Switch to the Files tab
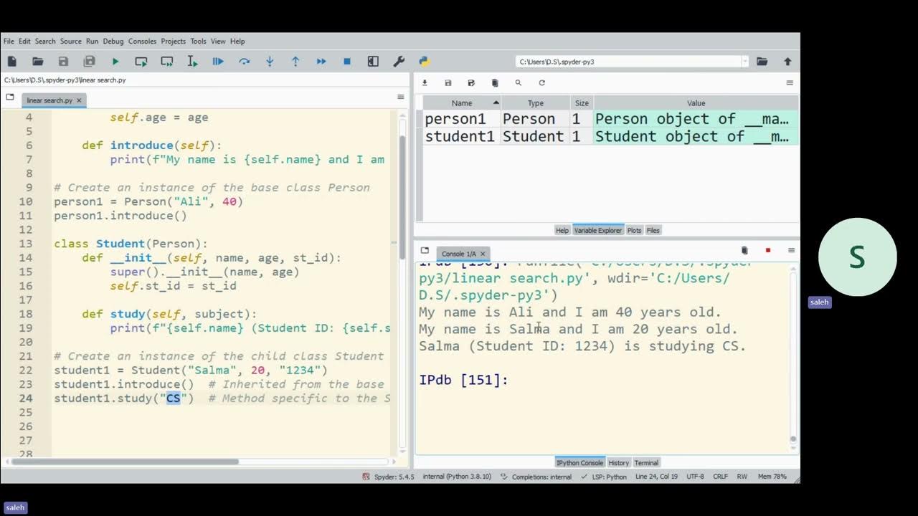918x516 pixels. tap(653, 230)
